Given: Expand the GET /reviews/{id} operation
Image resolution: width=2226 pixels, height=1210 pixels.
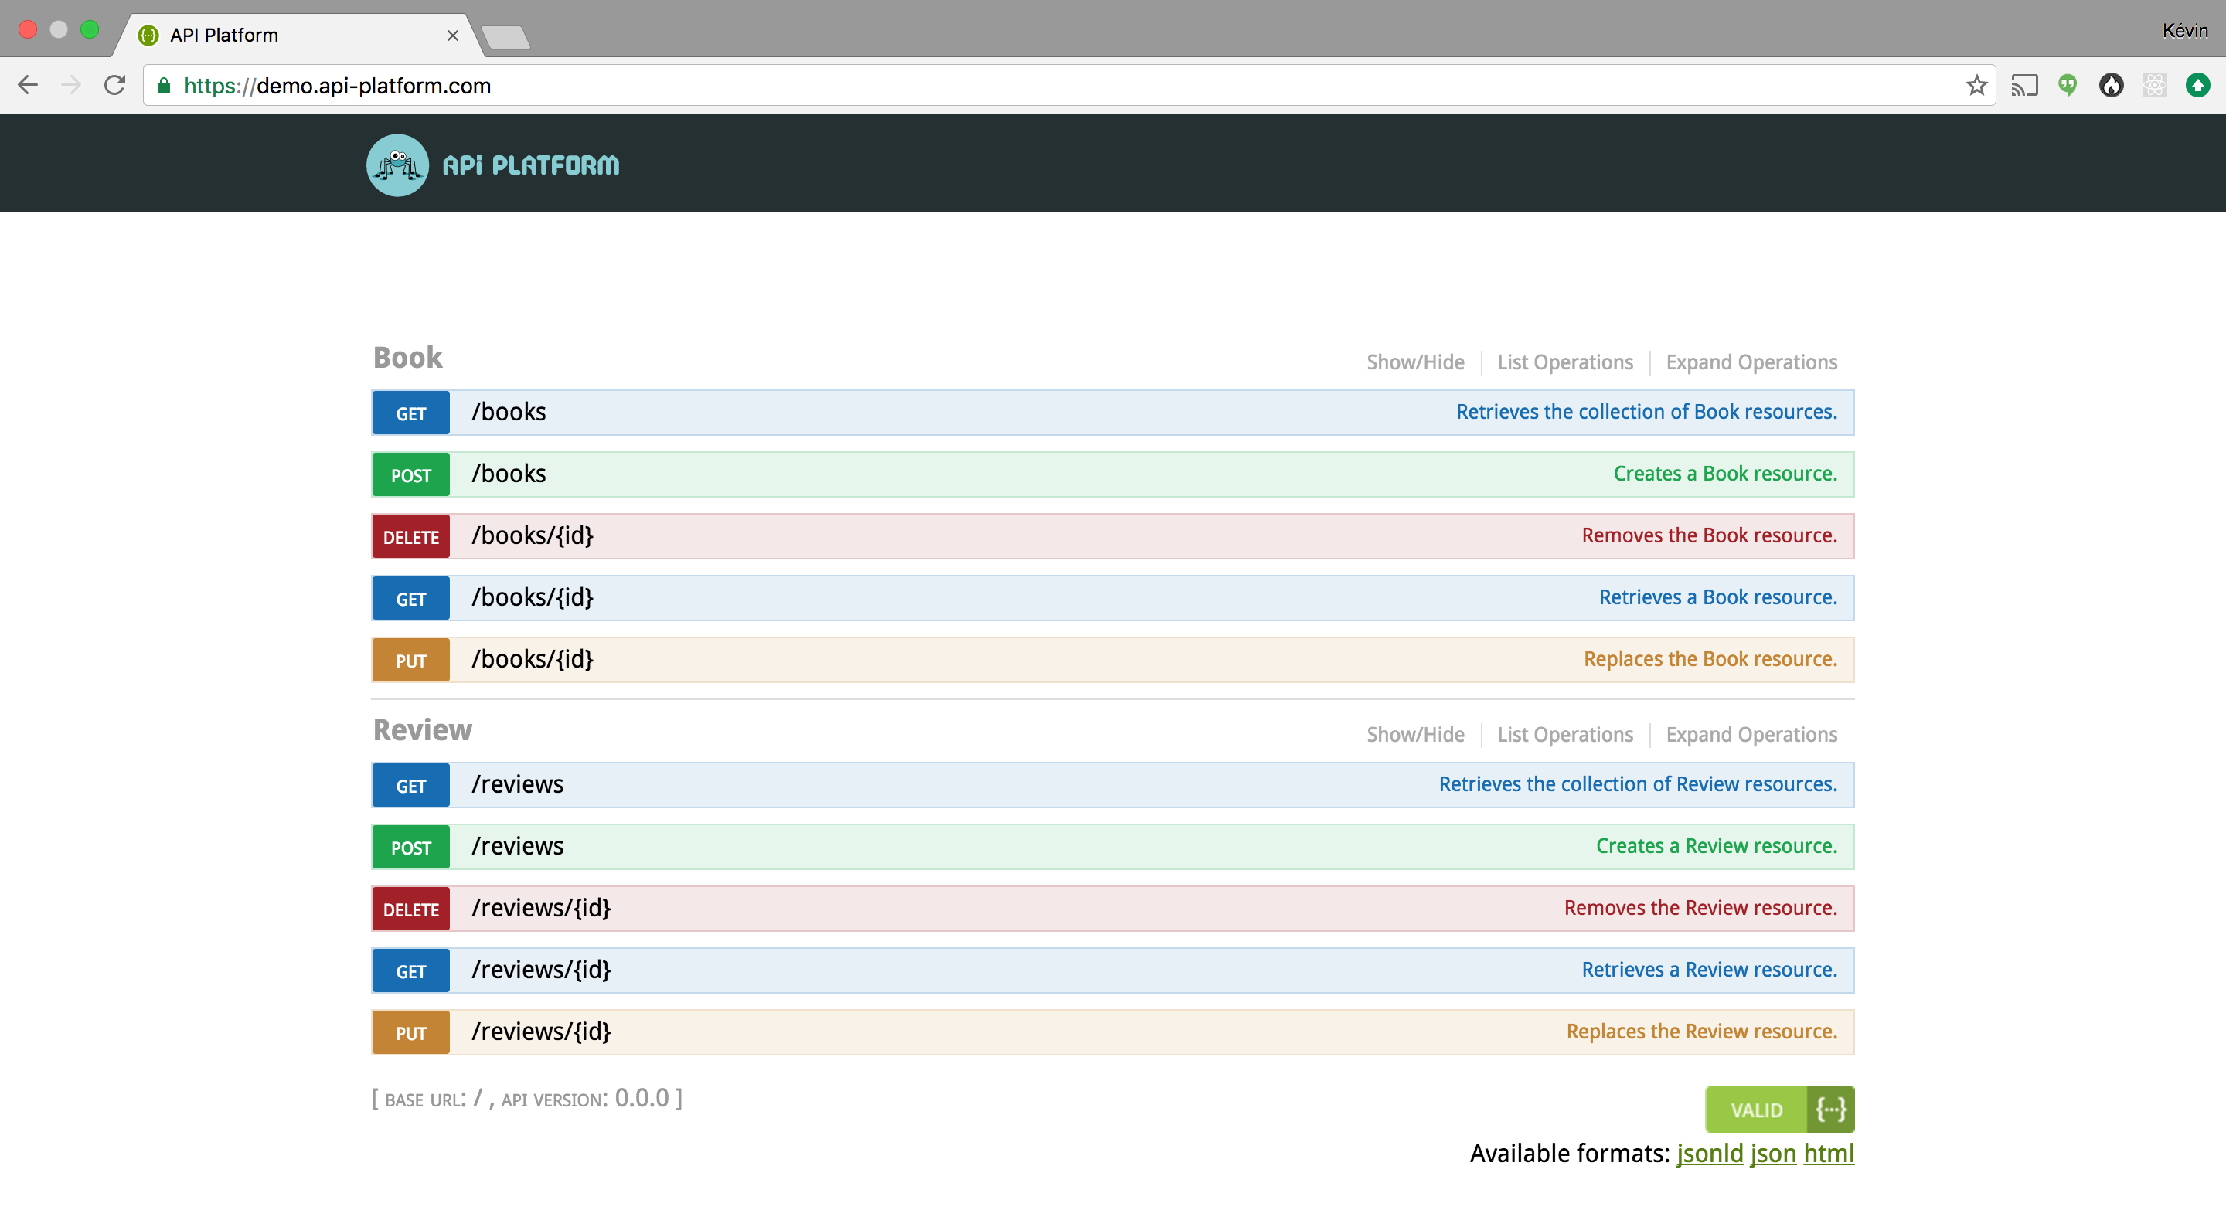Looking at the screenshot, I should coord(1113,970).
